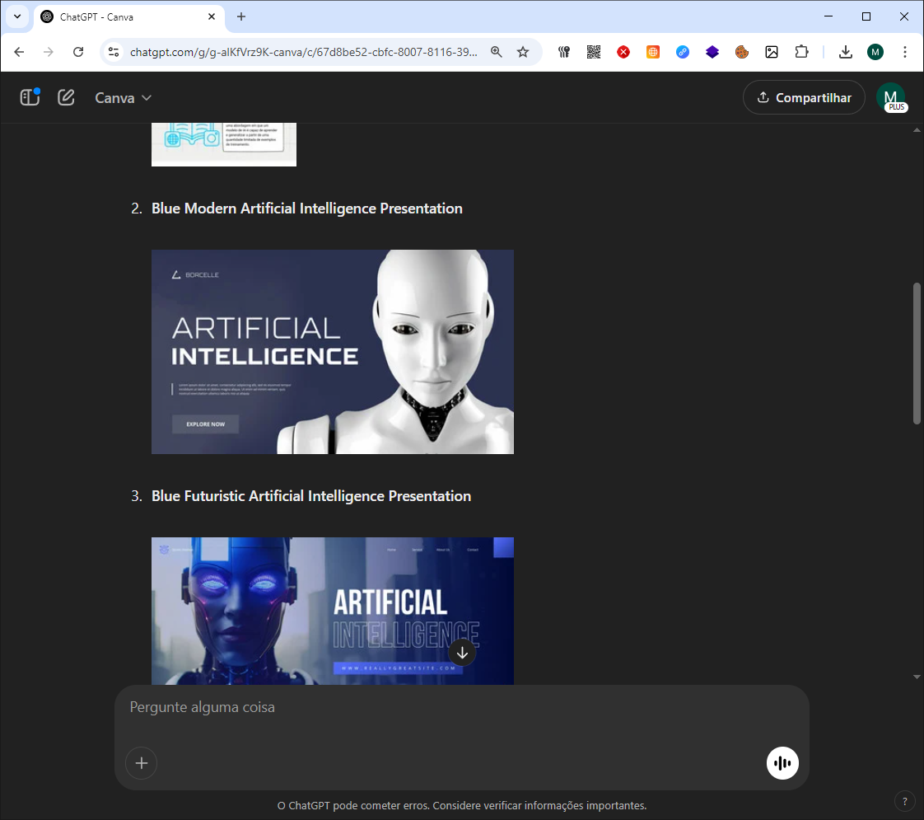Open the fork and knife extension
The image size is (924, 820).
pos(564,52)
